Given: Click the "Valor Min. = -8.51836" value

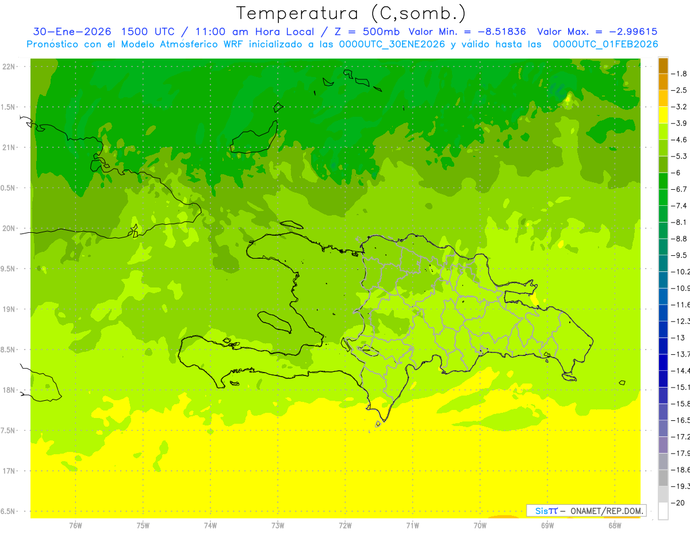Looking at the screenshot, I should coord(467,32).
